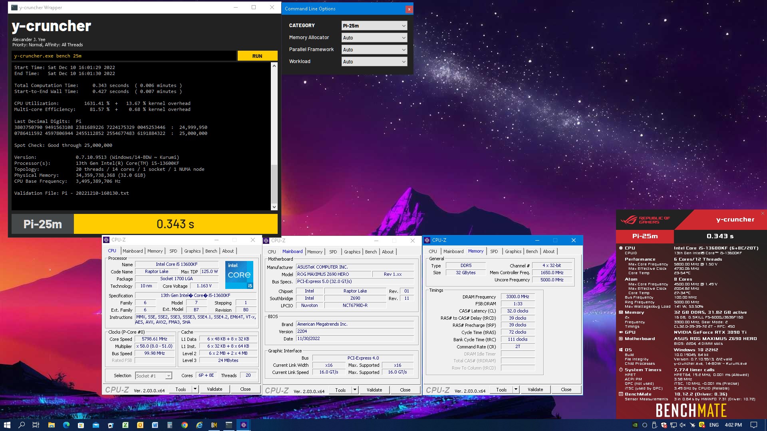Expand Tools arrow in Memory CPU-Z window
Viewport: 767px width, 431px height.
pyautogui.click(x=516, y=389)
